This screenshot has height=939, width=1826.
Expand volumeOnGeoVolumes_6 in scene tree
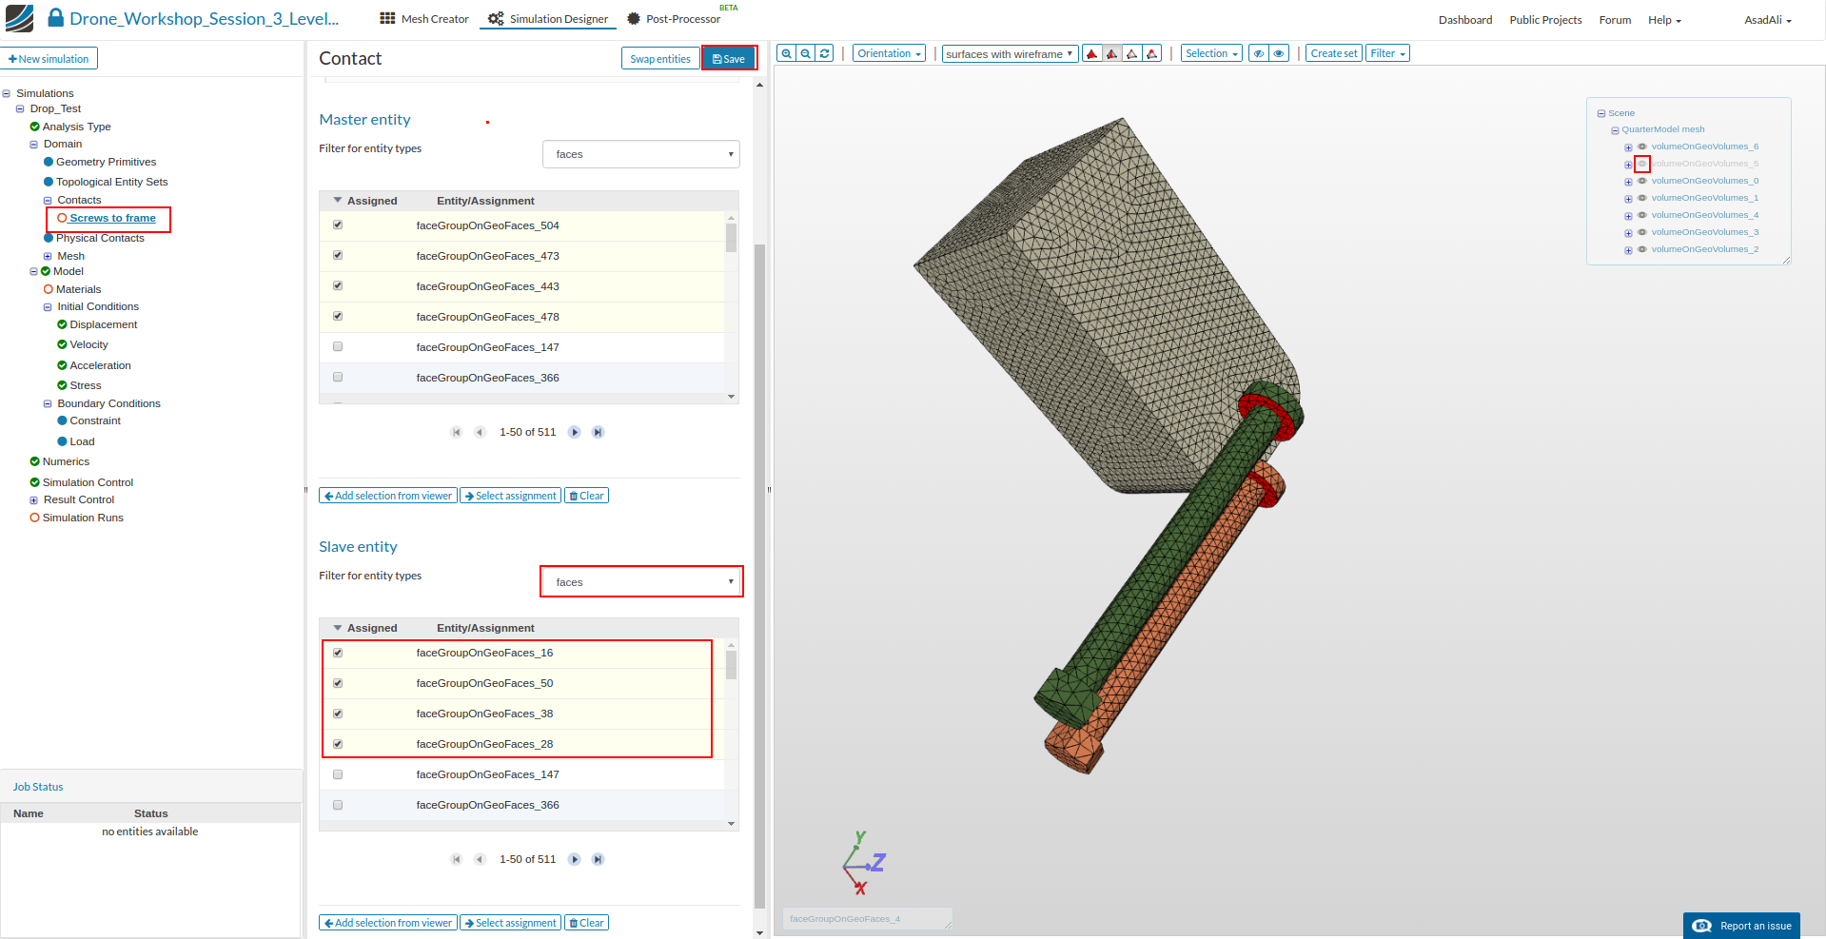coord(1628,147)
